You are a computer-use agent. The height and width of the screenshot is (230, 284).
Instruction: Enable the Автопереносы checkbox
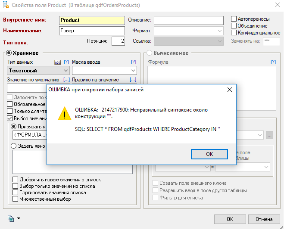(234, 19)
